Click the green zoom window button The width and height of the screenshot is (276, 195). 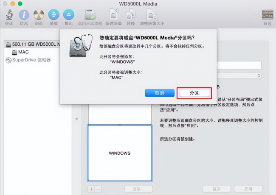point(20,3)
